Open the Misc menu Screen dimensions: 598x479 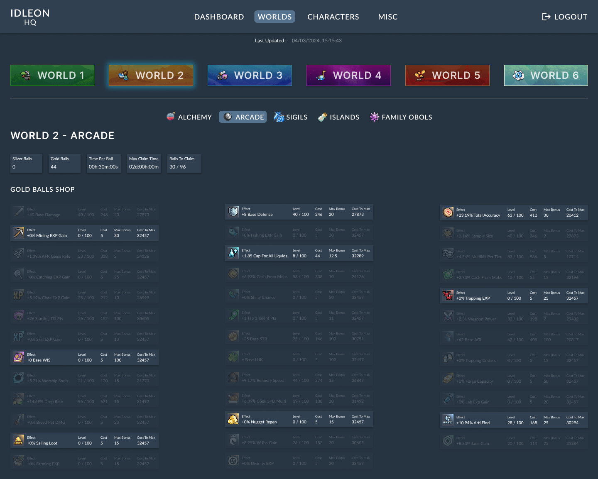(387, 17)
